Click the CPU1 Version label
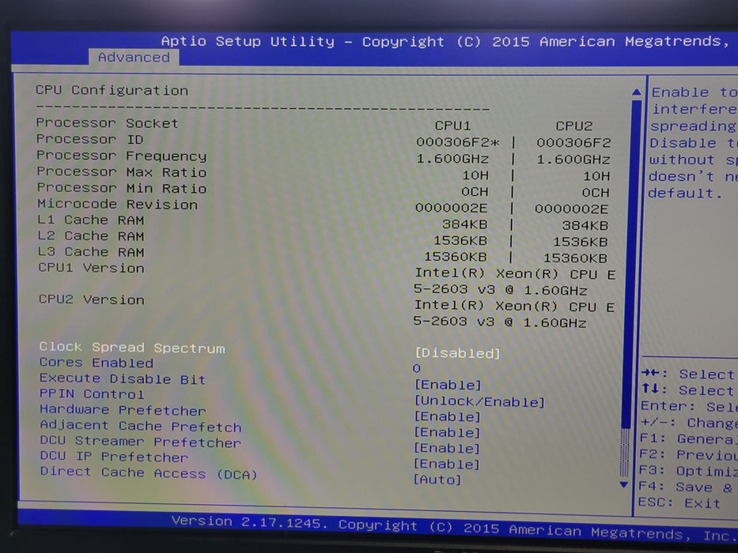The height and width of the screenshot is (553, 738). coord(91,268)
